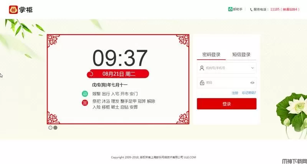Click the spiral icon on red date banner
This screenshot has width=307, height=164.
91,74
